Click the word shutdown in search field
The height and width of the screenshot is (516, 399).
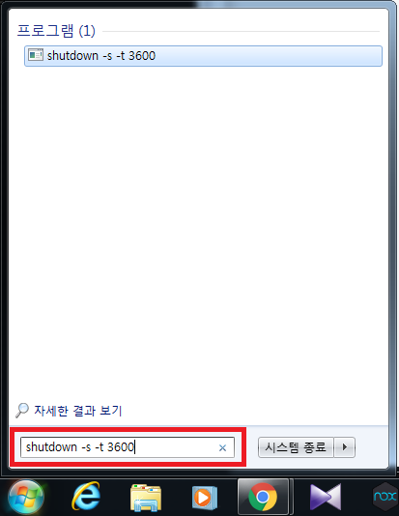pyautogui.click(x=51, y=447)
